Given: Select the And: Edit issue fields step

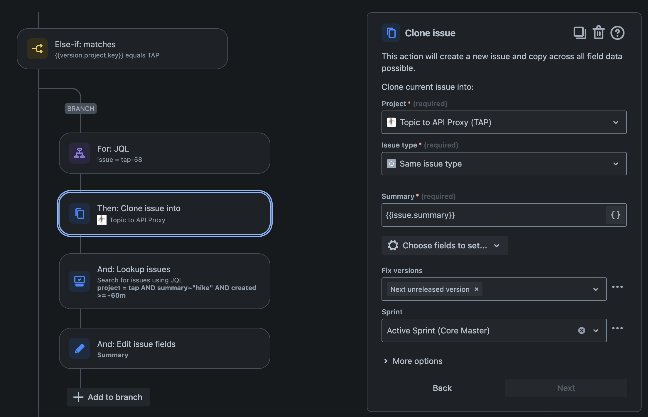Looking at the screenshot, I should coord(164,348).
